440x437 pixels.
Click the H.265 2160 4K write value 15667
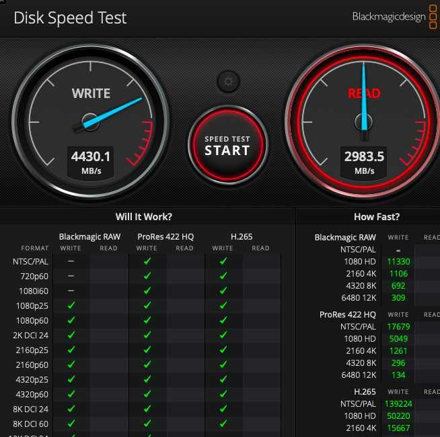(x=398, y=428)
